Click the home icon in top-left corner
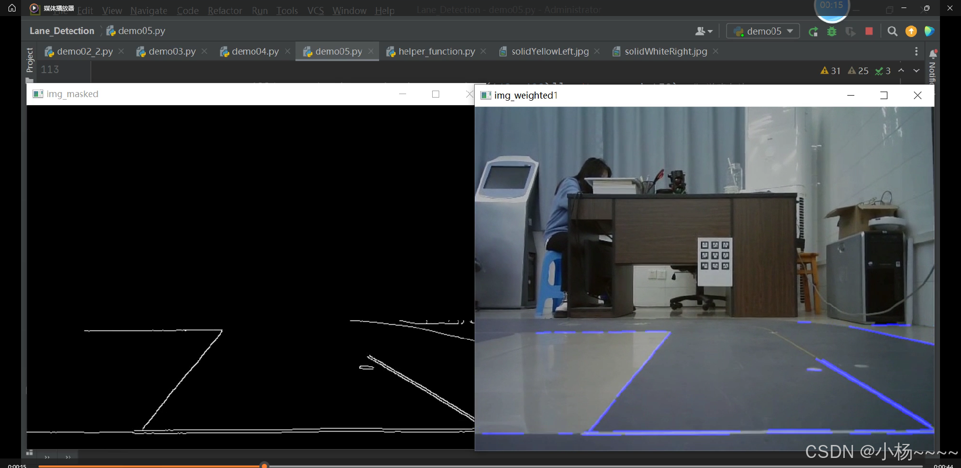Viewport: 961px width, 468px height. [12, 8]
